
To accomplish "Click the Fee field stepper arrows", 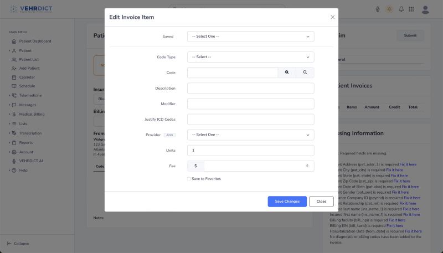I will tap(307, 166).
